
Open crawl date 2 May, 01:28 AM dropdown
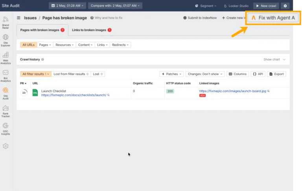coord(67,6)
